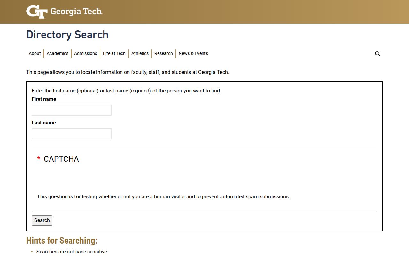The height and width of the screenshot is (256, 409).
Task: Click the 'Enter the first name (optional)' instruction
Action: [x=126, y=91]
